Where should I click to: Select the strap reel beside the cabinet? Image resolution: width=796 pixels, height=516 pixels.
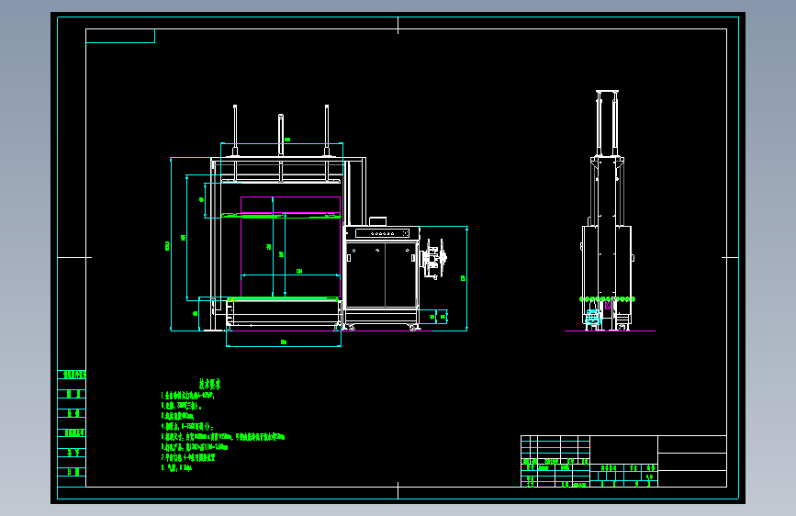click(433, 259)
